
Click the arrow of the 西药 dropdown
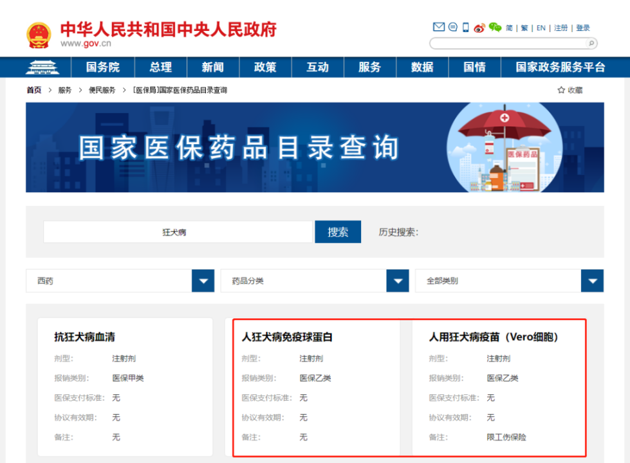click(203, 280)
